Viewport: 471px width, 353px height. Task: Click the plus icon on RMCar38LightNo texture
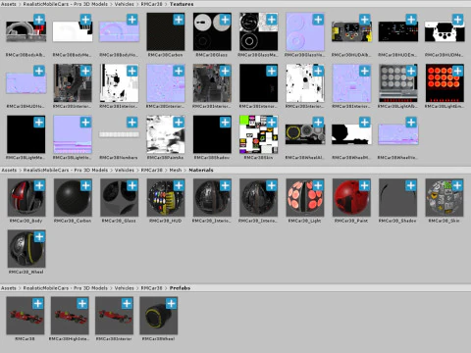[85, 123]
